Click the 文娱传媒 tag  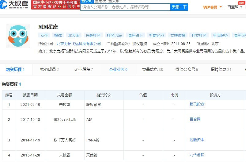(178, 35)
